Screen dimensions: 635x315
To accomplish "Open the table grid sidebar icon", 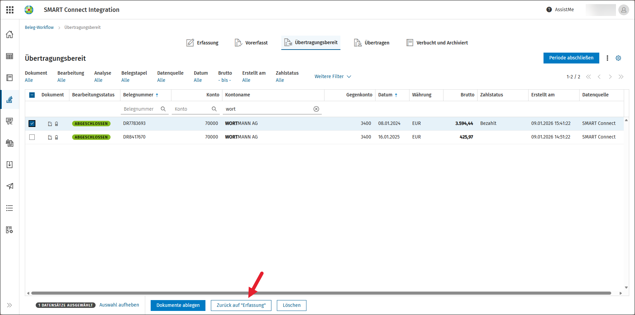I will tap(10, 56).
